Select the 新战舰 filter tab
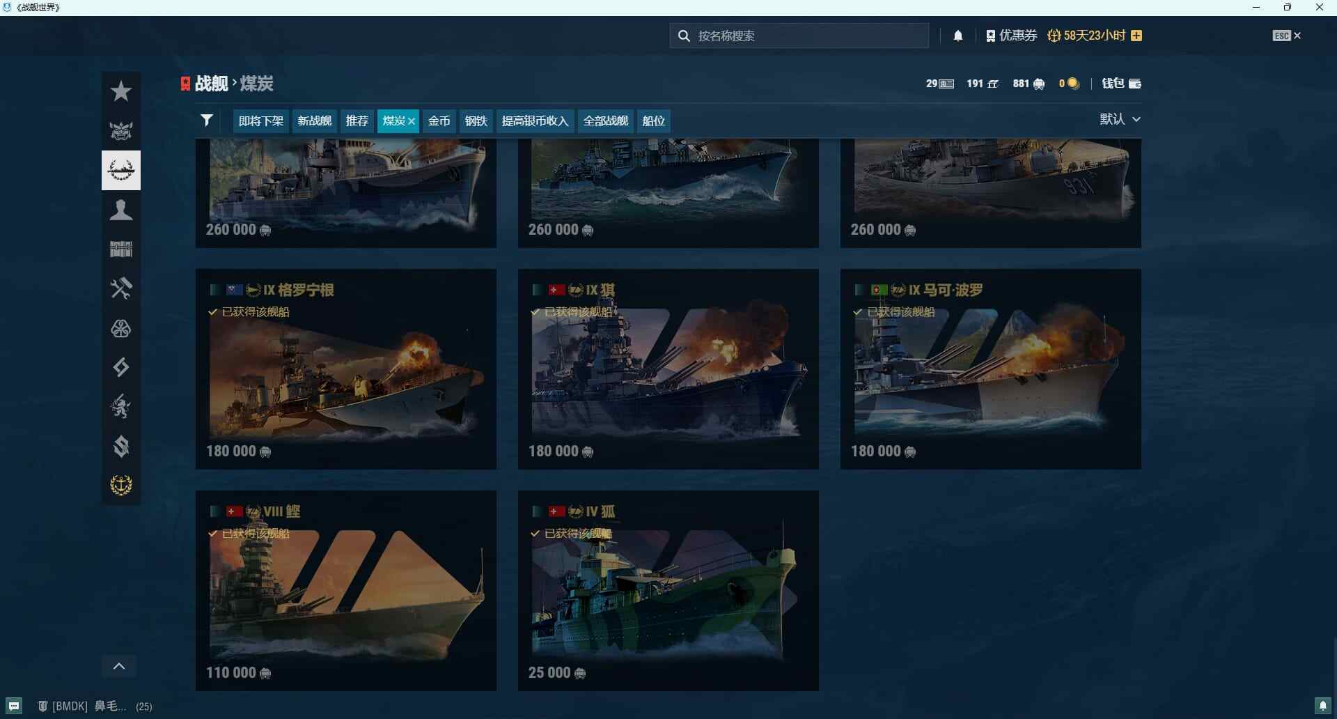 point(315,121)
